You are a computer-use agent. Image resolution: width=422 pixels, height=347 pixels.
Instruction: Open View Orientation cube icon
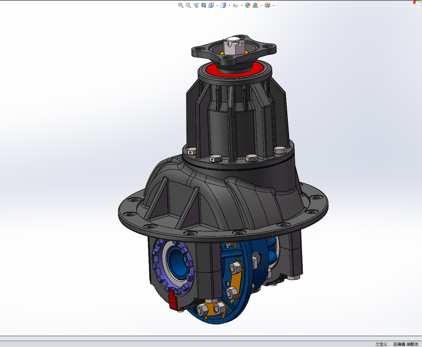tap(211, 5)
